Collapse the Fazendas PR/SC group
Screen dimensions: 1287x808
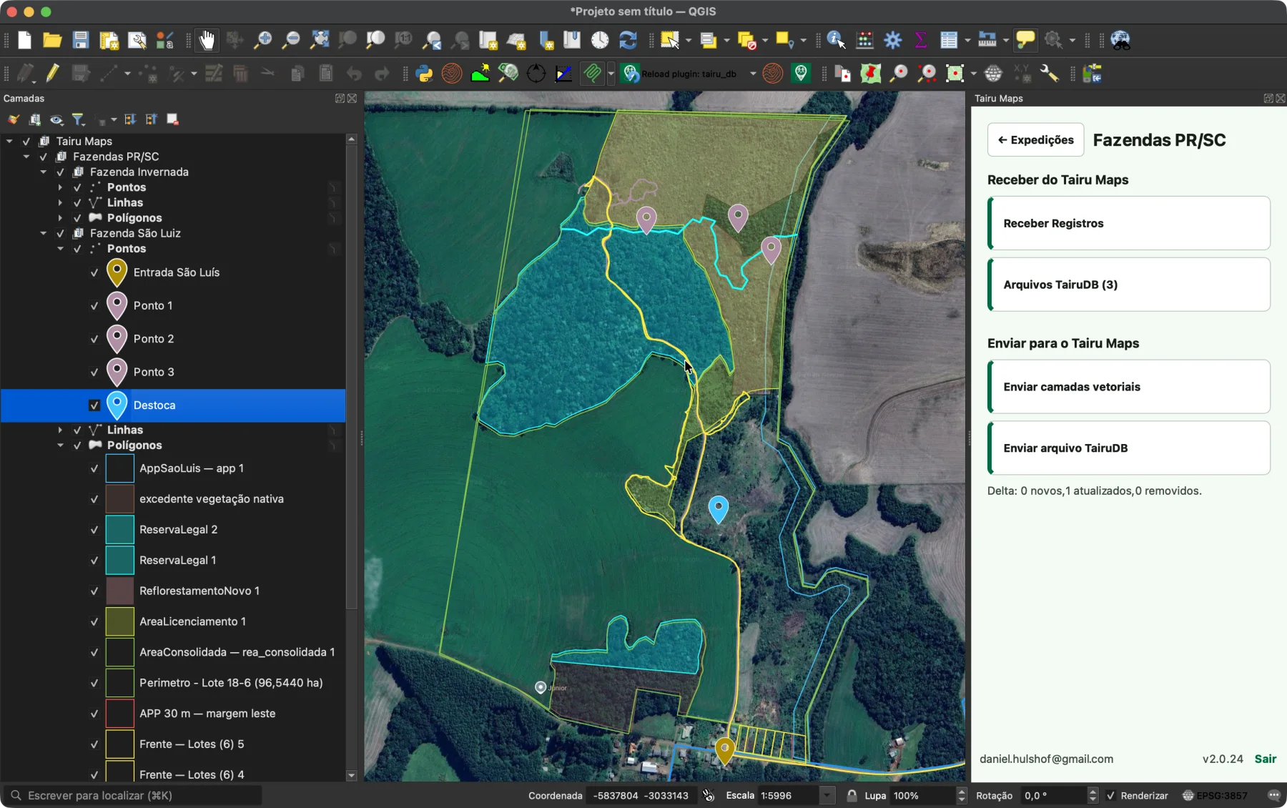coord(26,157)
